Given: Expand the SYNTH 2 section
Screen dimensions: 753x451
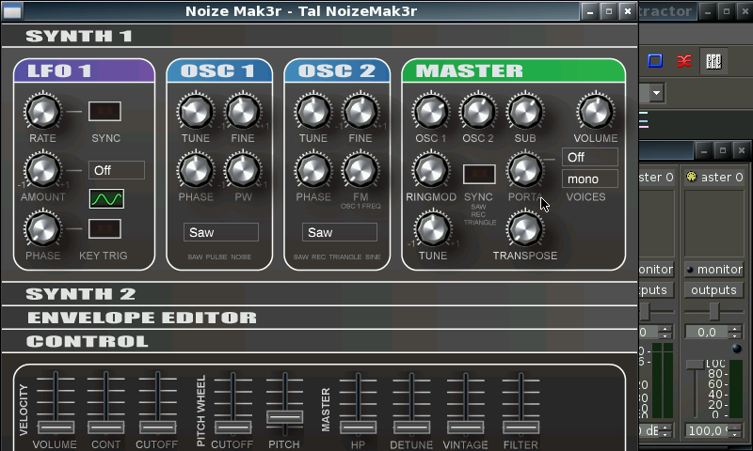Looking at the screenshot, I should [x=320, y=294].
